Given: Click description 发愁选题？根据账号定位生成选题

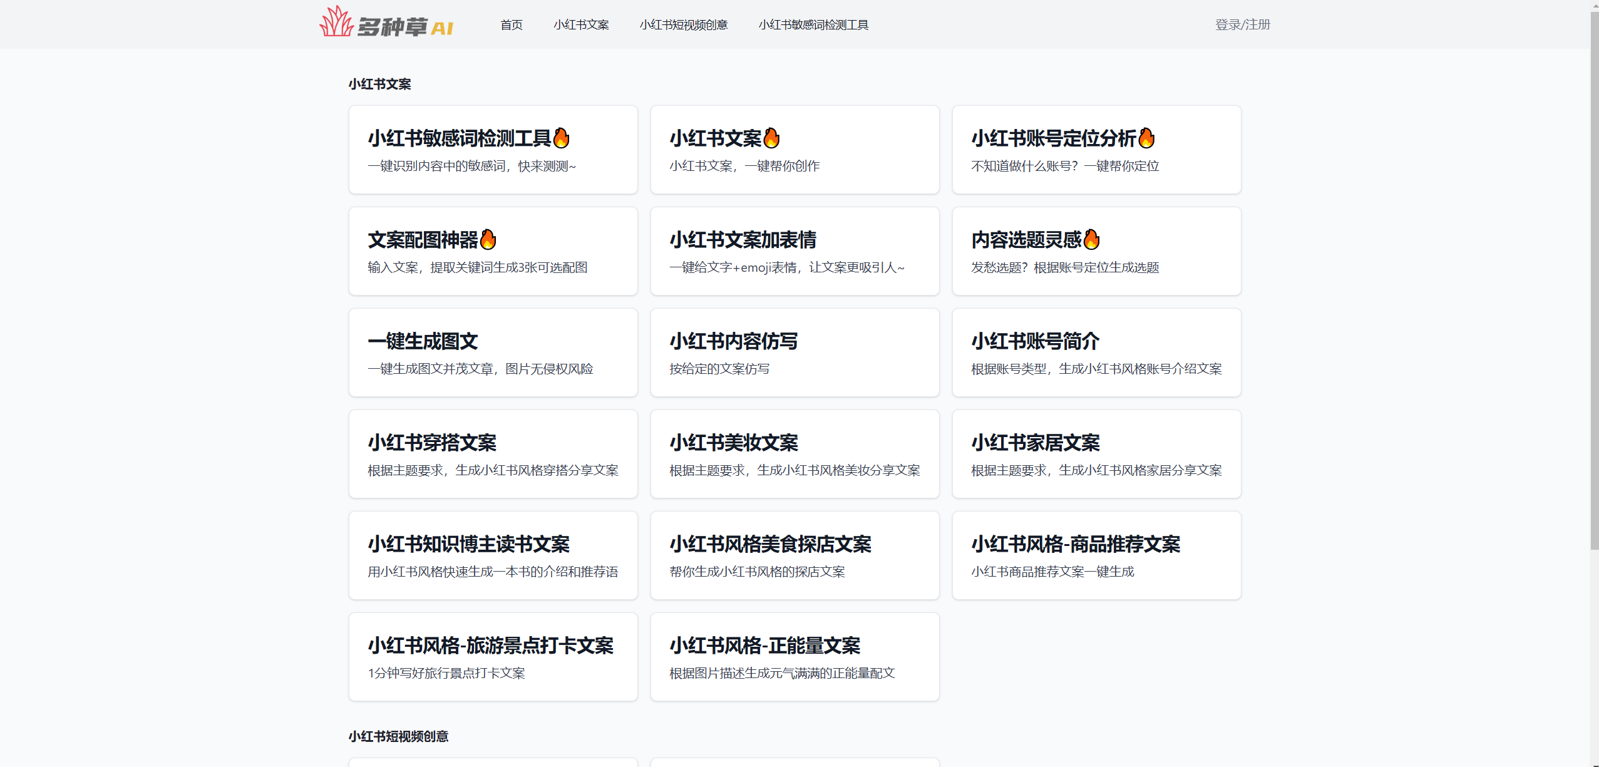Looking at the screenshot, I should [x=1065, y=267].
